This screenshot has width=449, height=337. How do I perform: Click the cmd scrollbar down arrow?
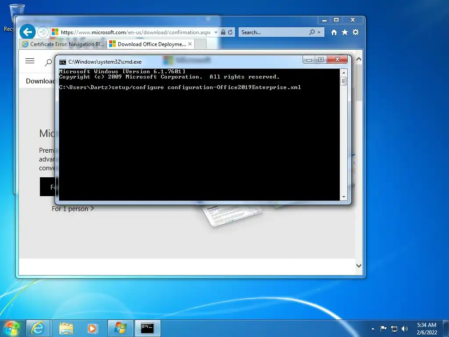point(344,197)
